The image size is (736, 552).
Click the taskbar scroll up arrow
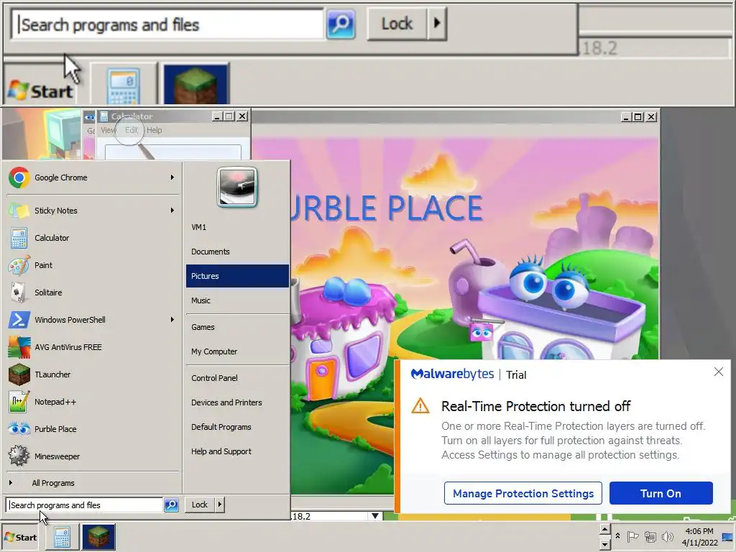pyautogui.click(x=604, y=529)
